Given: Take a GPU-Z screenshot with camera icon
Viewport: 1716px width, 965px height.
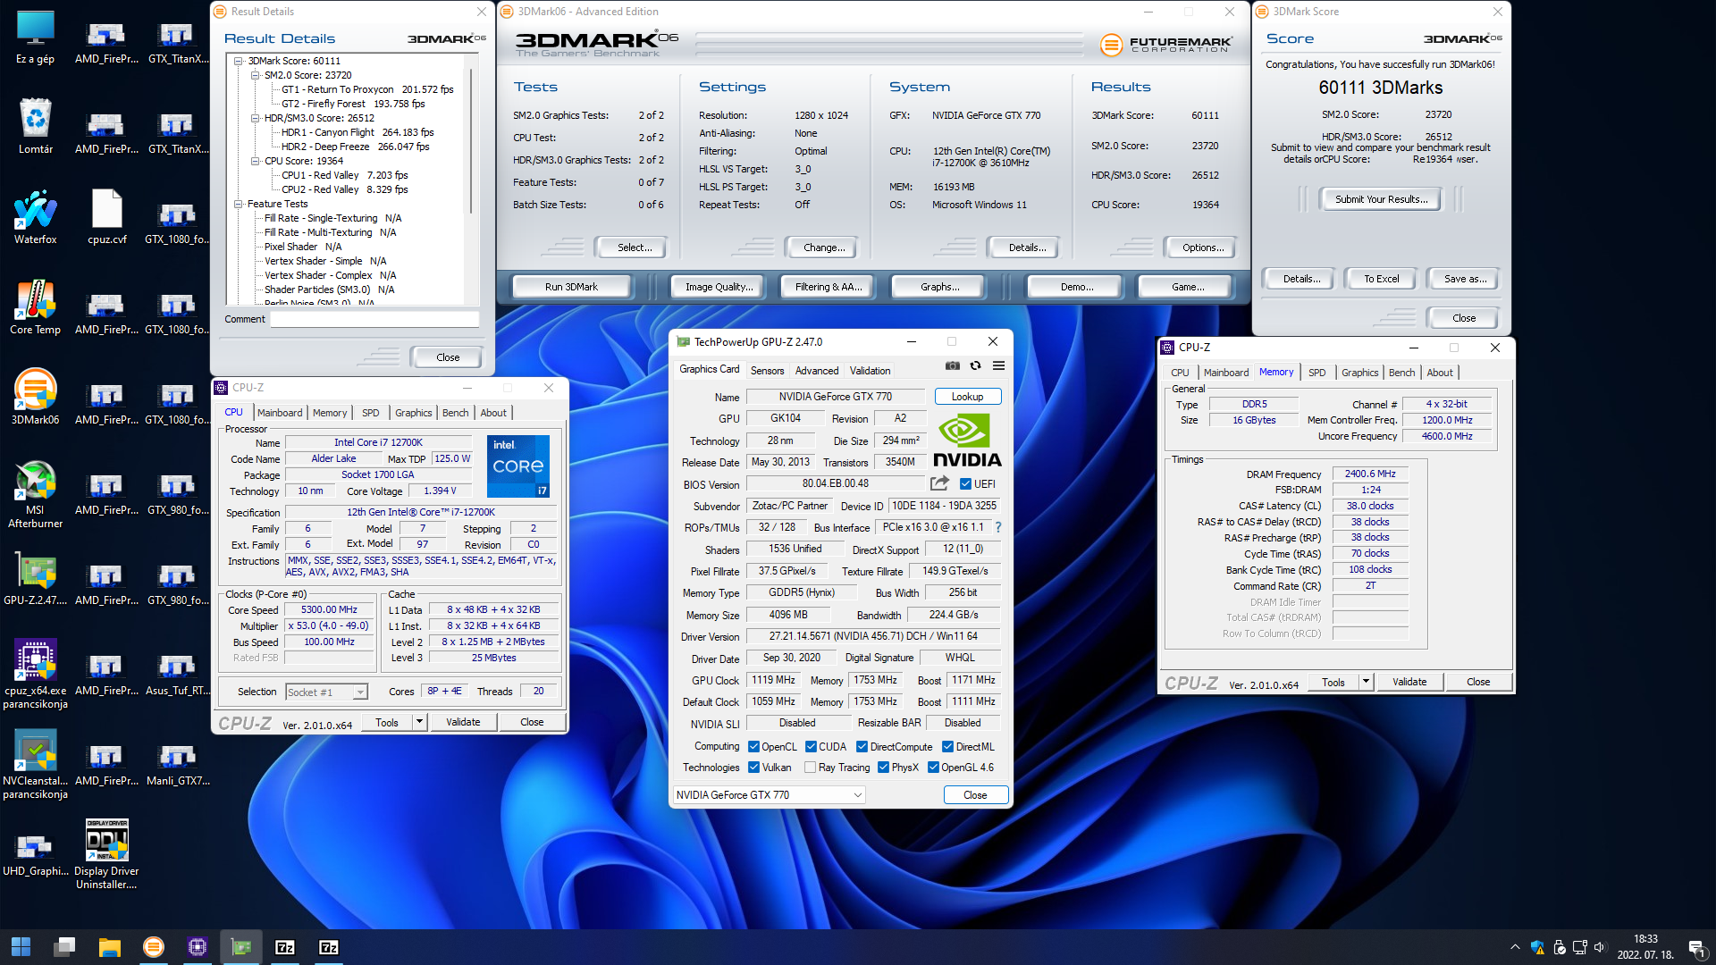Looking at the screenshot, I should tap(953, 365).
